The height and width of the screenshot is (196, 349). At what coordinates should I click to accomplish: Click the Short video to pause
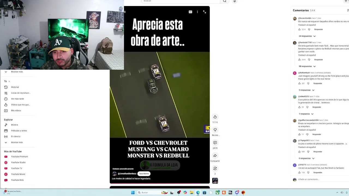pyautogui.click(x=160, y=95)
